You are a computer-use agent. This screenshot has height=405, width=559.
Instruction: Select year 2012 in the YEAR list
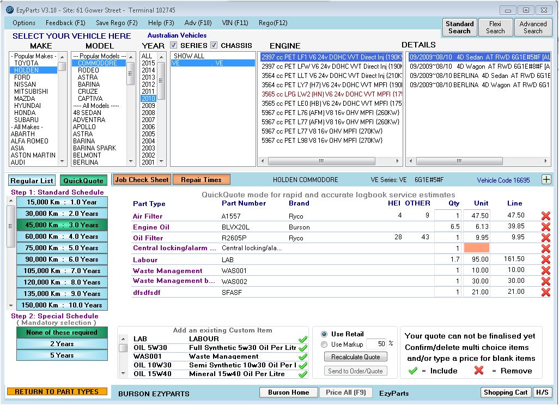click(x=148, y=84)
